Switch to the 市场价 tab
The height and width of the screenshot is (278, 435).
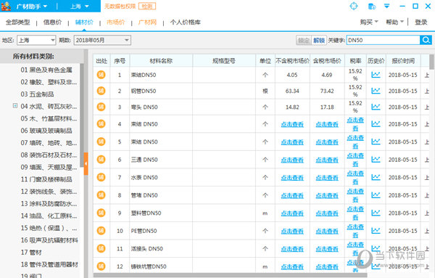pos(116,23)
